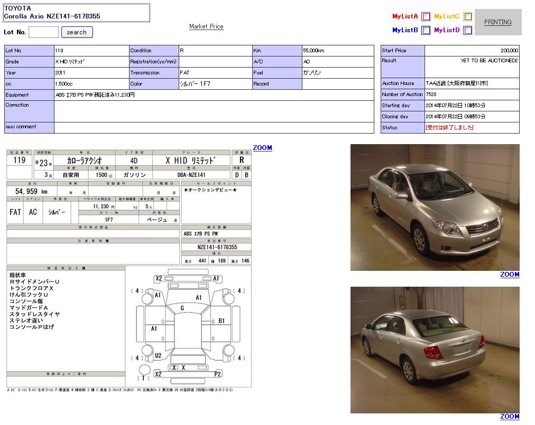This screenshot has height=425, width=535.
Task: Click ZOOM link under front car photo
Action: tap(510, 275)
